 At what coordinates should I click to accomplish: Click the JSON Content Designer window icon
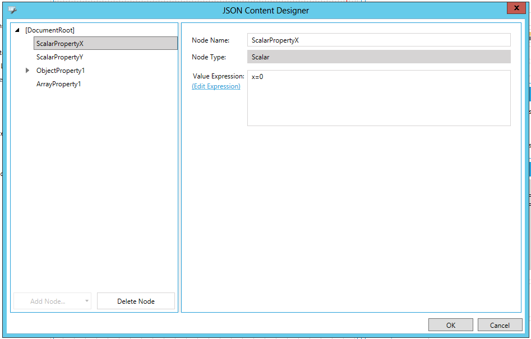12,10
